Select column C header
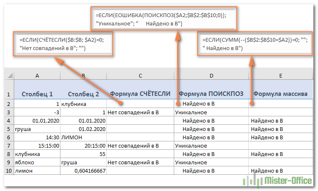This screenshot has width=318, height=191. (140, 76)
